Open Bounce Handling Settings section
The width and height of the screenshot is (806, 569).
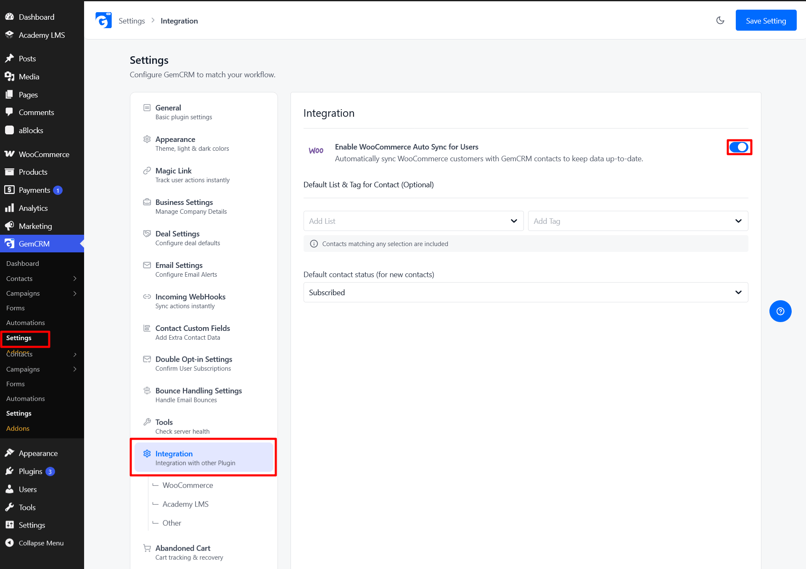click(204, 395)
